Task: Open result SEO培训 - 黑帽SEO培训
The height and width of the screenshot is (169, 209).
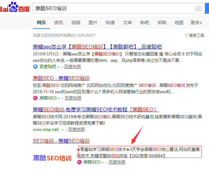Action: 61,141
